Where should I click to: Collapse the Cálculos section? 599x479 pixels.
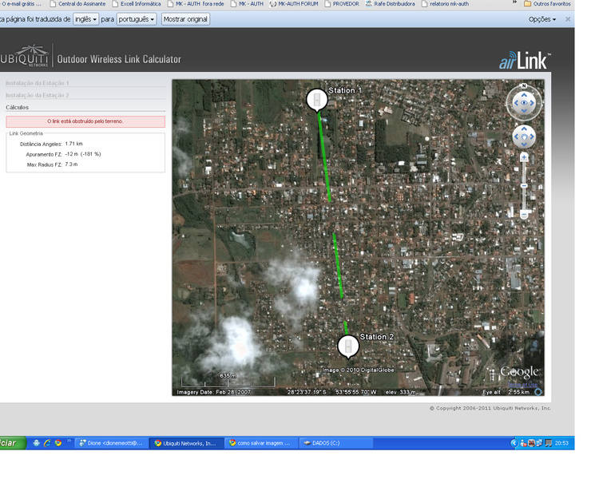(x=18, y=107)
